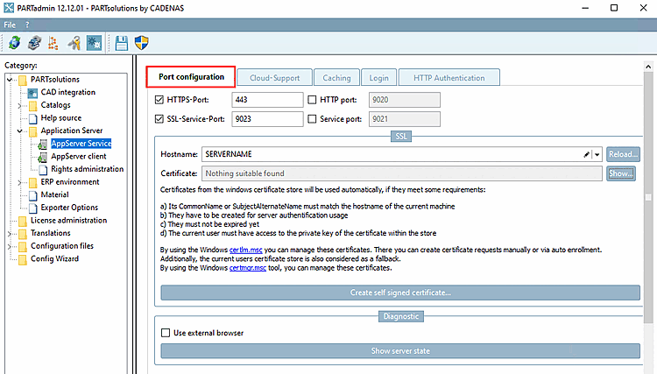Click the Exporter Options page icon
The width and height of the screenshot is (657, 374).
click(32, 208)
